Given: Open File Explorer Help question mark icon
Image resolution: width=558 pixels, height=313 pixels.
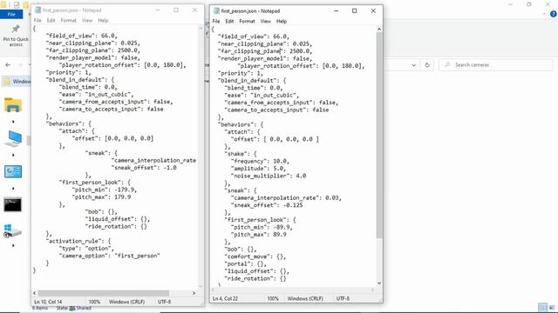Looking at the screenshot, I should pos(554,14).
